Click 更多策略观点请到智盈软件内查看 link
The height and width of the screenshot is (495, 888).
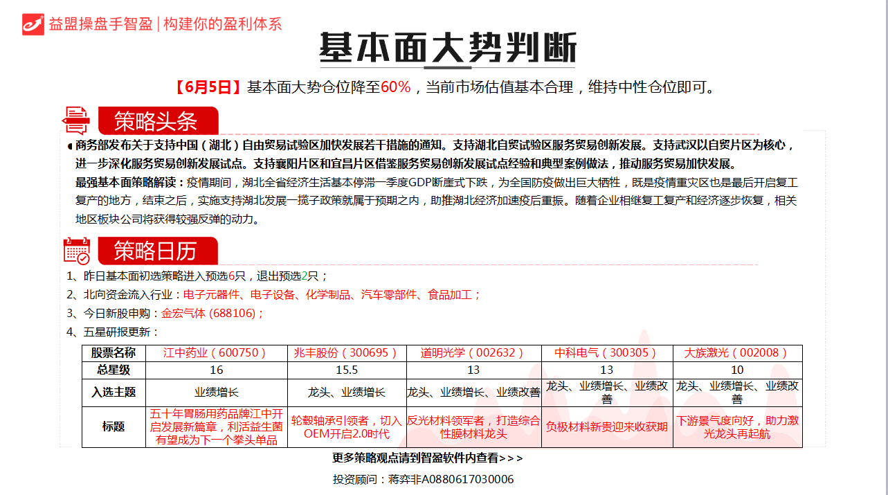(x=428, y=458)
